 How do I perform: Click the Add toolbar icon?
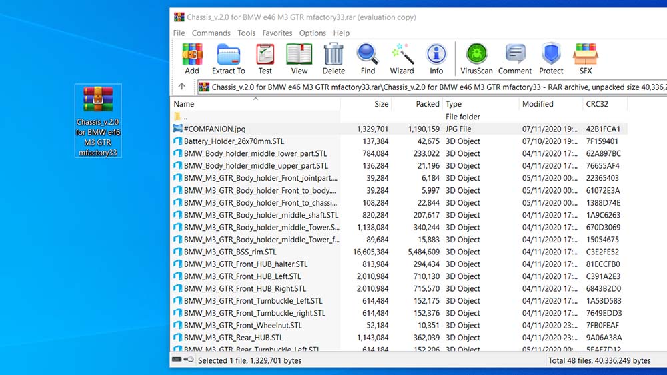(192, 59)
